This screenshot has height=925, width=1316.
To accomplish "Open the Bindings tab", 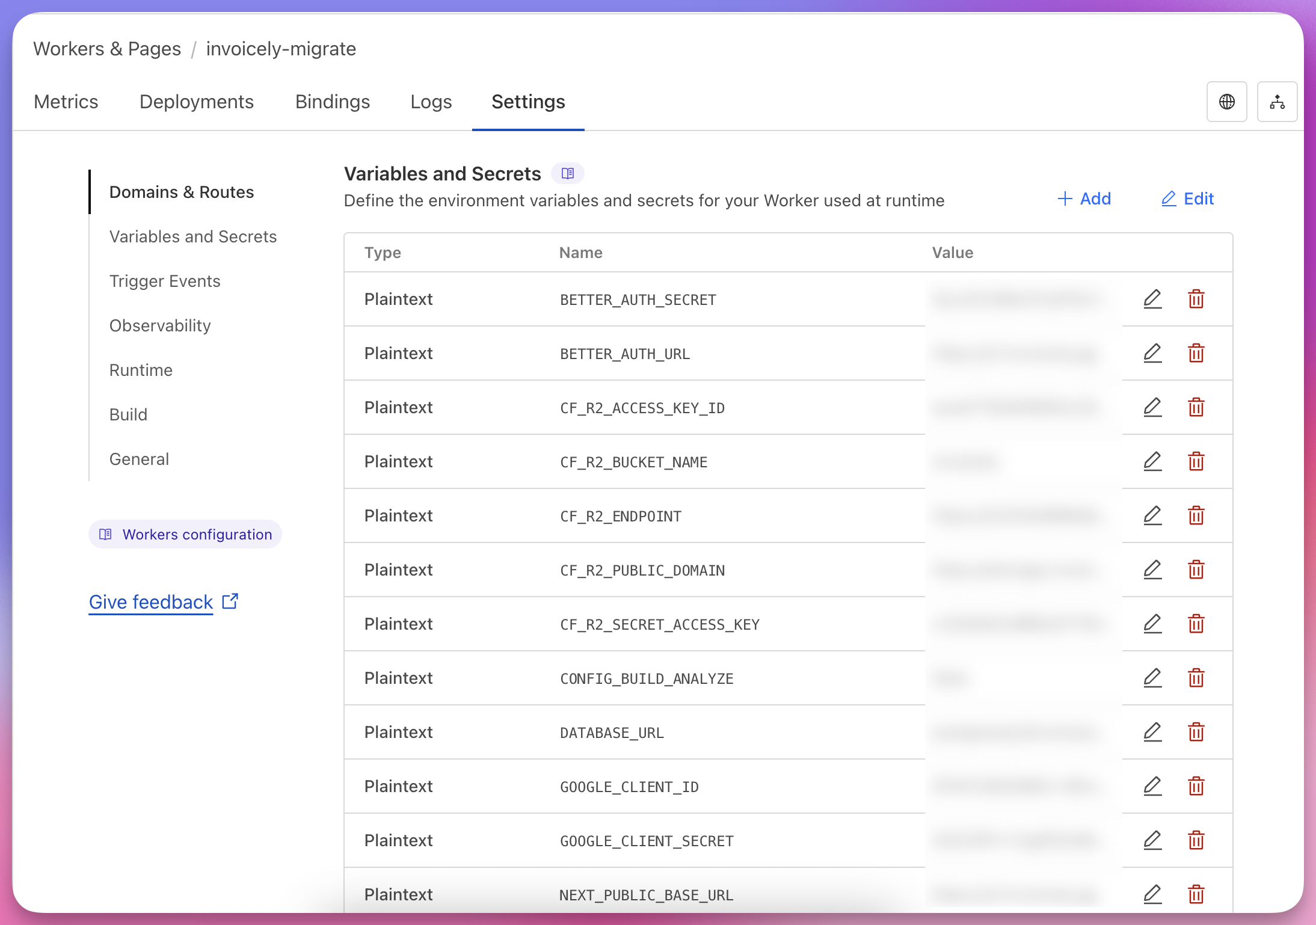I will (332, 102).
